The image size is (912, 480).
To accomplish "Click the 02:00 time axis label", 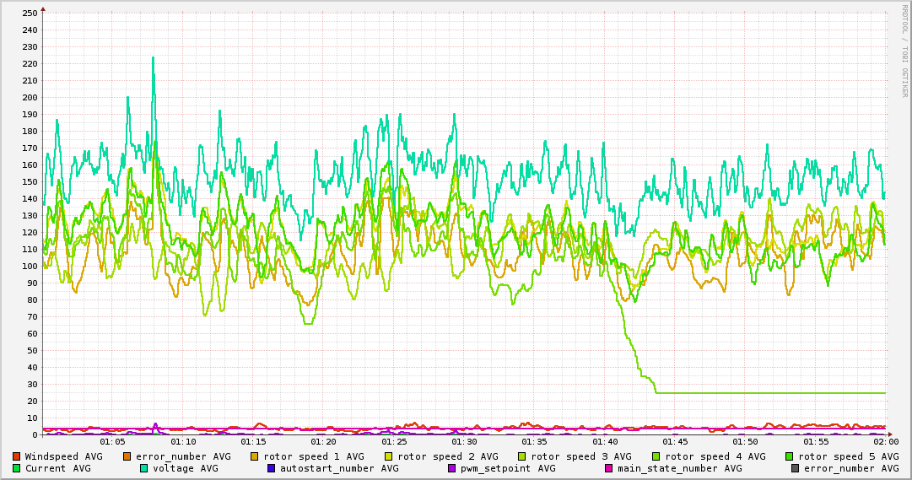I will coord(886,442).
